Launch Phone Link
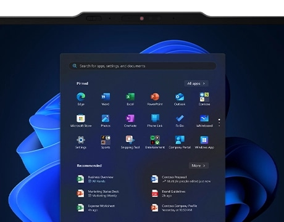 tap(155, 121)
